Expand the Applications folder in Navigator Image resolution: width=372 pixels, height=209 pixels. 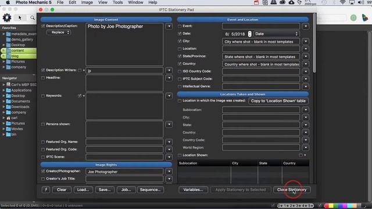click(x=3, y=91)
